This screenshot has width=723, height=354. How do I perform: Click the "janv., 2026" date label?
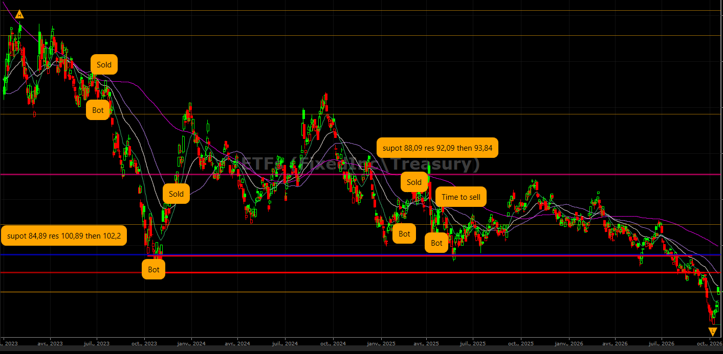(569, 344)
